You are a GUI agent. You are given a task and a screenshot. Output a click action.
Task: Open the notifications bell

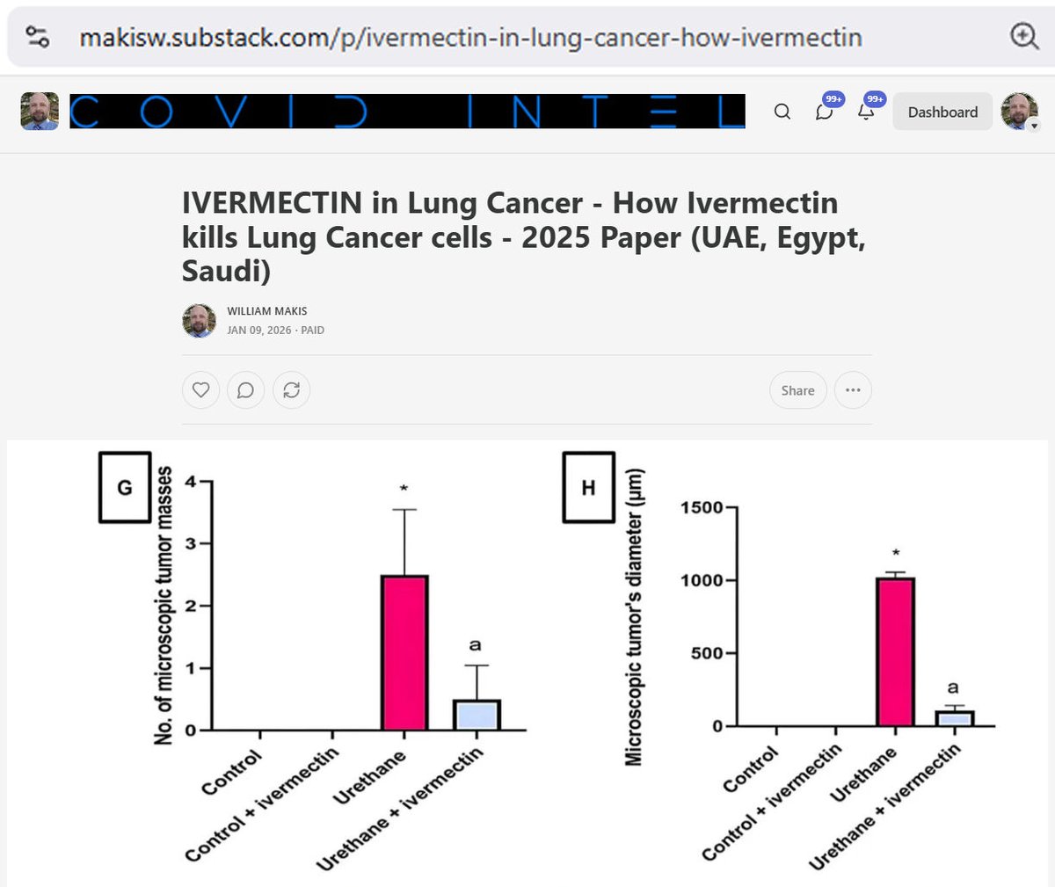[x=864, y=113]
